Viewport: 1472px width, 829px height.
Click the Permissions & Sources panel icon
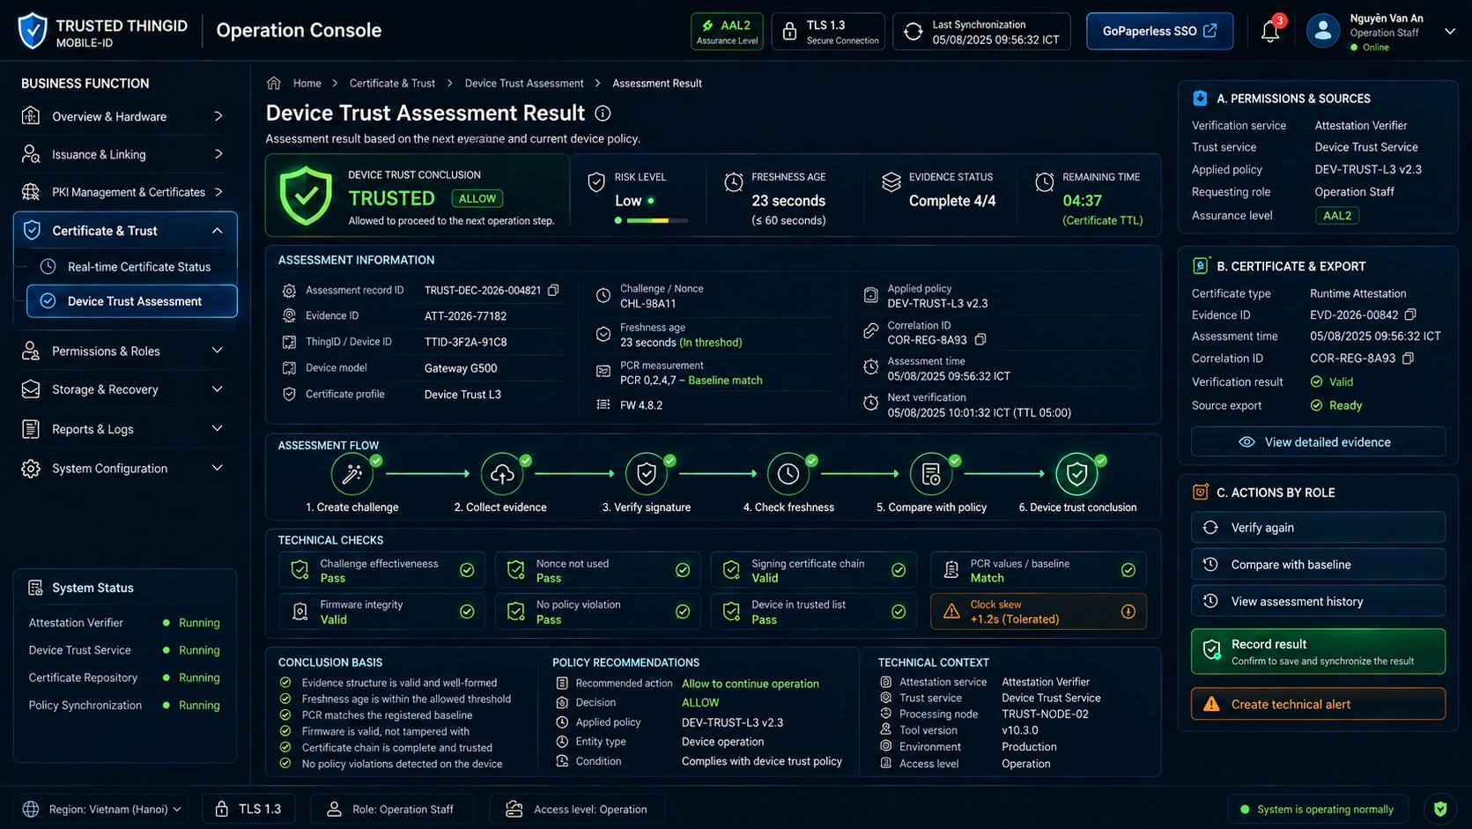pyautogui.click(x=1200, y=98)
